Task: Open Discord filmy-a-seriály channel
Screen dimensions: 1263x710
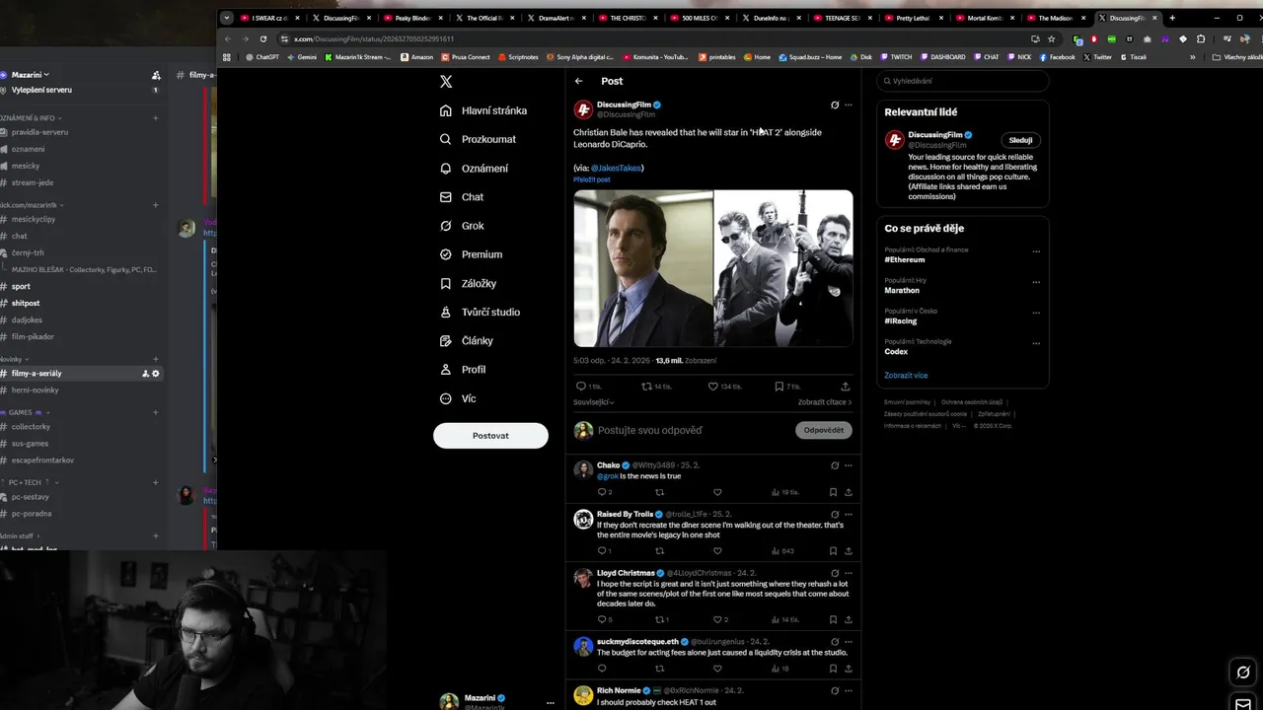Action: pos(37,374)
